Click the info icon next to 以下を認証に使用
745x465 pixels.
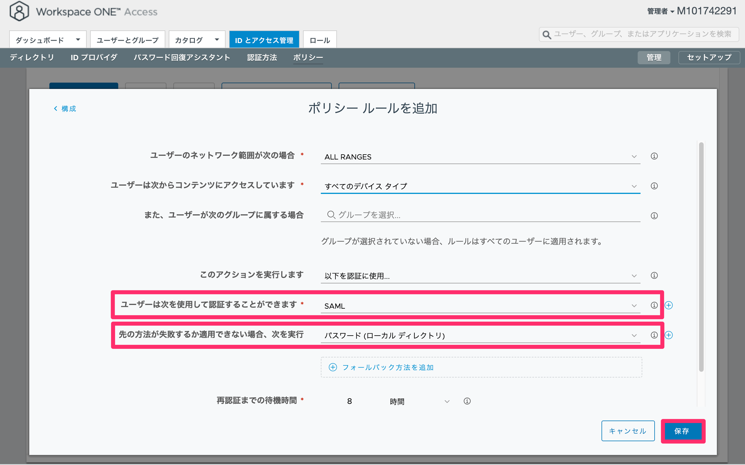[654, 275]
